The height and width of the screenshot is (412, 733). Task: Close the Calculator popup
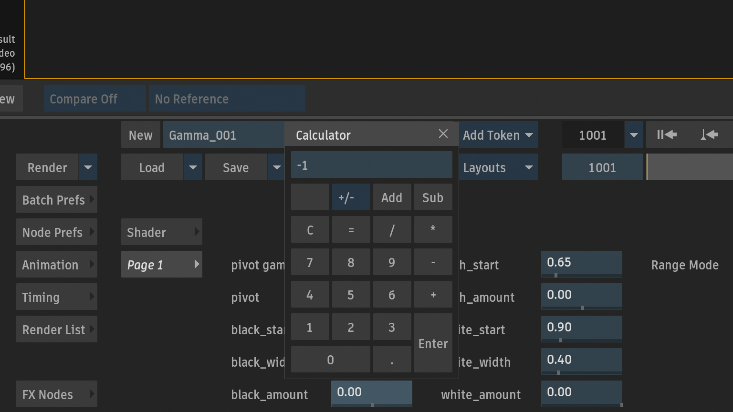point(443,134)
